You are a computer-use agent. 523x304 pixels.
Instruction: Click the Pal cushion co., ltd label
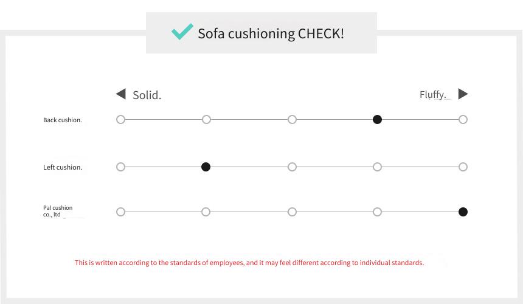58,211
